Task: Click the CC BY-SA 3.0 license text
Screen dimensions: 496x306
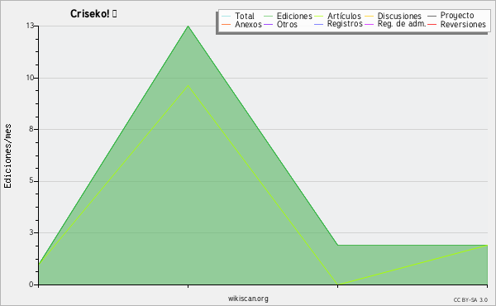Action: tap(470, 300)
